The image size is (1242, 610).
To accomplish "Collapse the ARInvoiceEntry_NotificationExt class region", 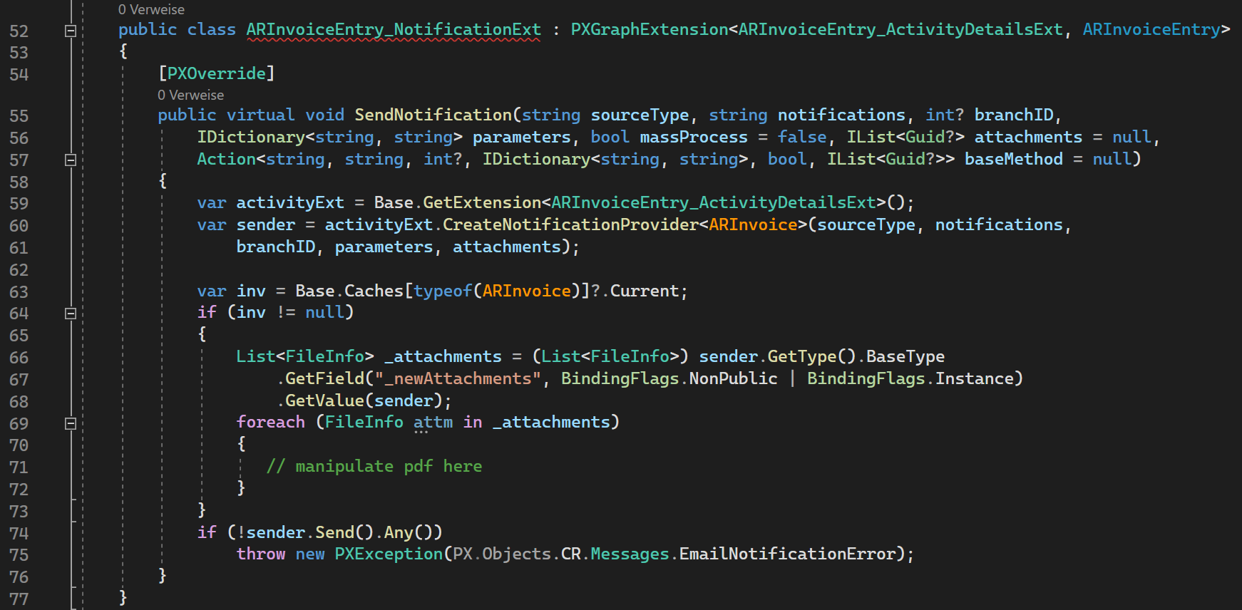I will point(71,31).
